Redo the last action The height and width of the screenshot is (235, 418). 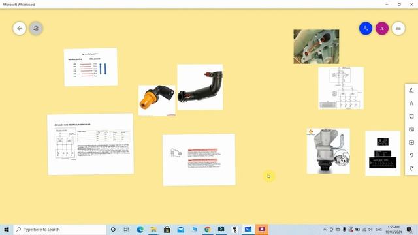point(411,168)
